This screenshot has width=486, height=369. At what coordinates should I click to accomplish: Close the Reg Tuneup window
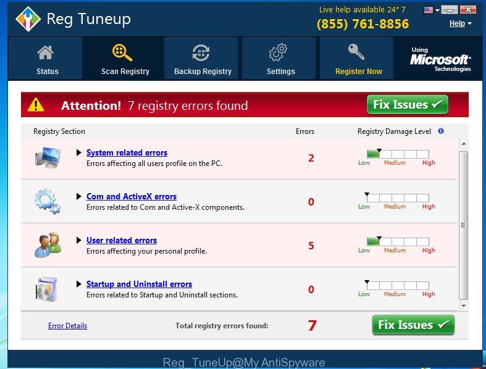pyautogui.click(x=468, y=10)
